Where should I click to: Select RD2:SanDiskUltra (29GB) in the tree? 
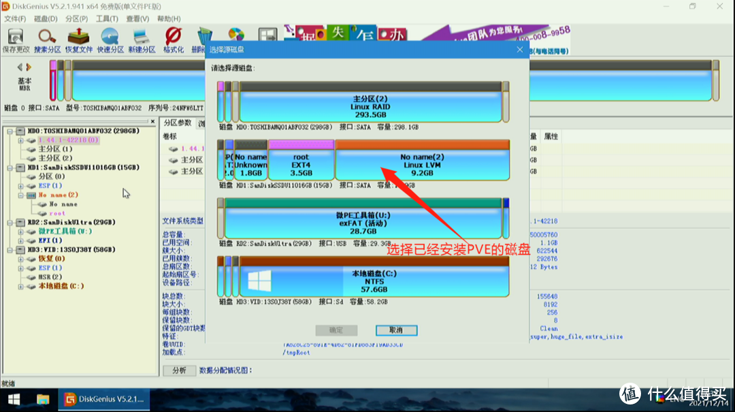point(71,223)
